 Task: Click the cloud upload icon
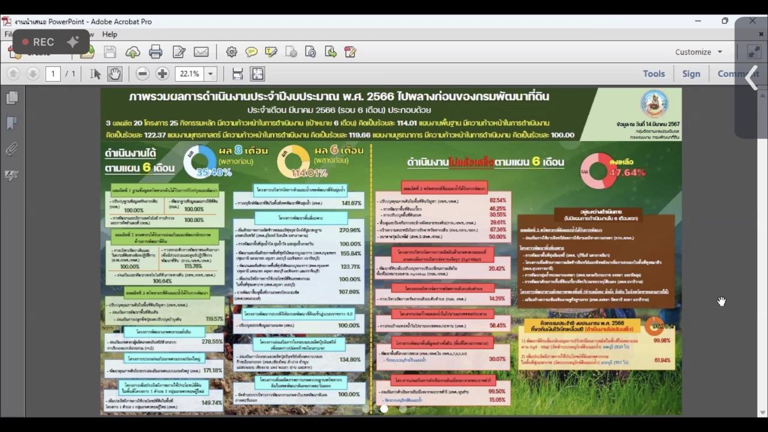(x=133, y=52)
